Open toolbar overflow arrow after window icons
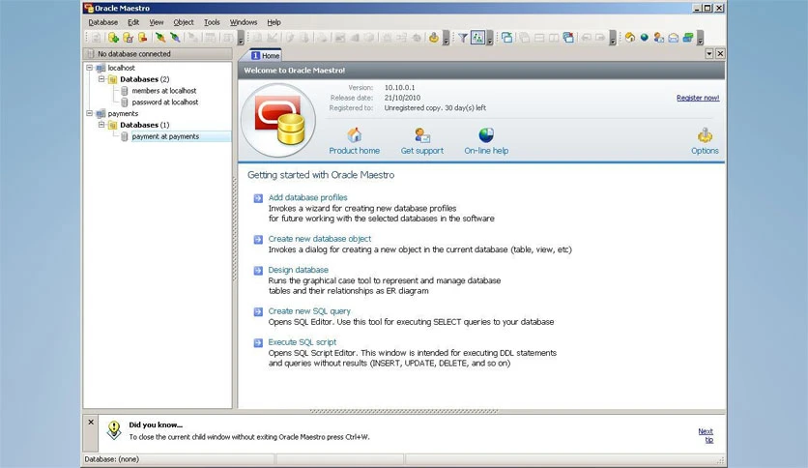 (x=612, y=38)
